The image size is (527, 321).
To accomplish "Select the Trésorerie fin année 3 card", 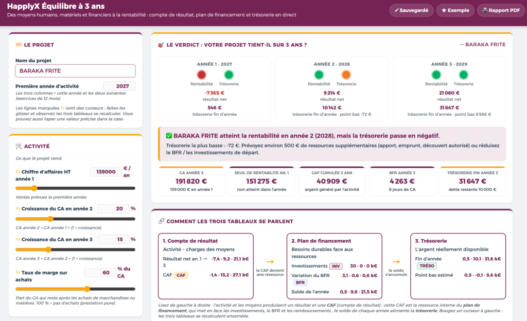I will pyautogui.click(x=472, y=181).
